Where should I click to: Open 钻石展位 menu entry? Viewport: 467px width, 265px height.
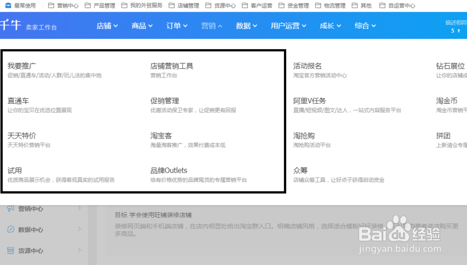pos(450,66)
